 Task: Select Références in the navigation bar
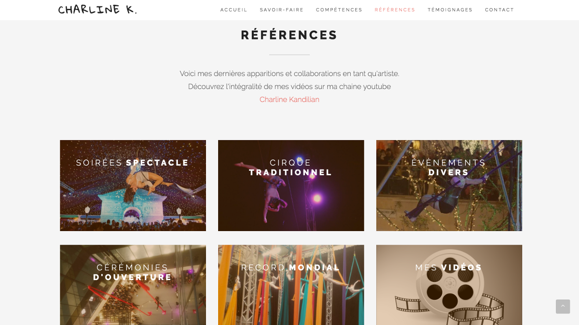pyautogui.click(x=395, y=10)
